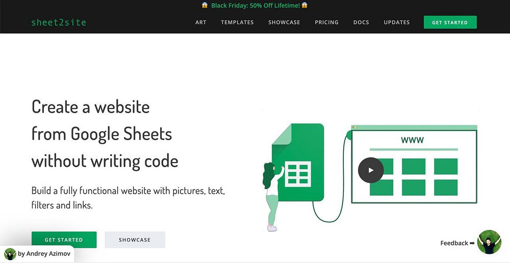Check the Updates page
Image resolution: width=510 pixels, height=263 pixels.
coord(396,22)
